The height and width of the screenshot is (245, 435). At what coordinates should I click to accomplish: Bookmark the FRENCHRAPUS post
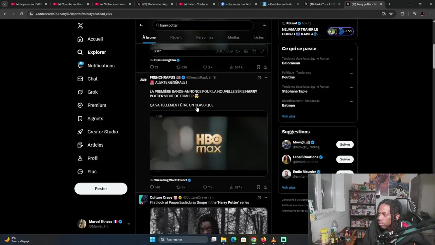click(258, 187)
